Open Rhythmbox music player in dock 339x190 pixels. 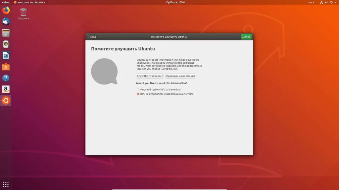6,44
